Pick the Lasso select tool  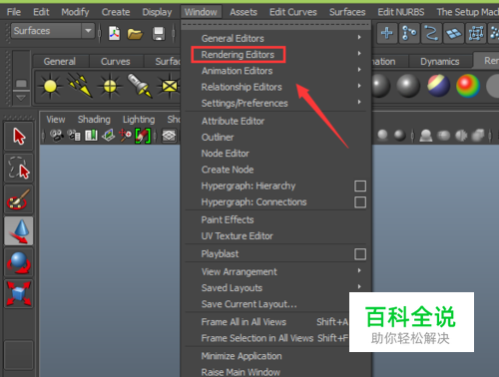[x=19, y=168]
